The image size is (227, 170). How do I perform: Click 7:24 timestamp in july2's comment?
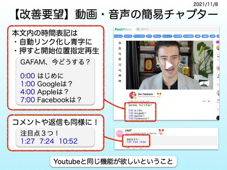coord(135,142)
